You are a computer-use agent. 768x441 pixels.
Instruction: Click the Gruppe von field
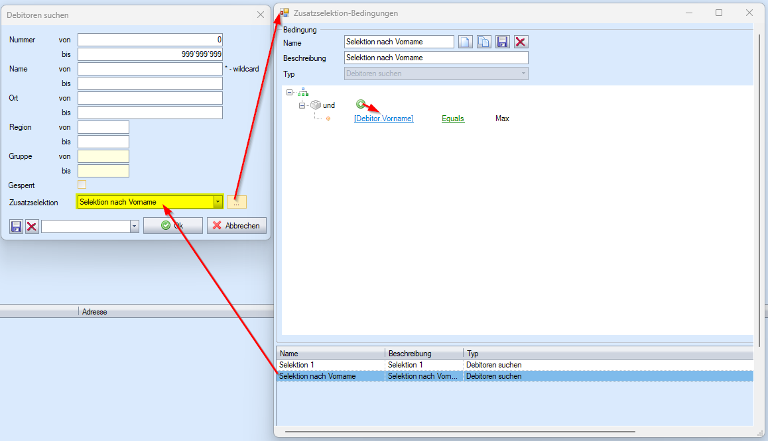[x=103, y=156]
